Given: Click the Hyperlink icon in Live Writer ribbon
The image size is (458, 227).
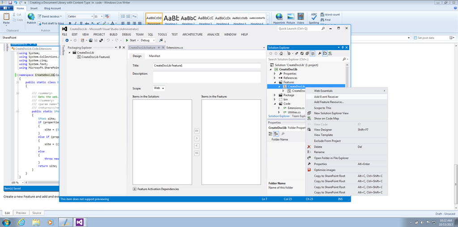Looking at the screenshot, I should (x=280, y=17).
